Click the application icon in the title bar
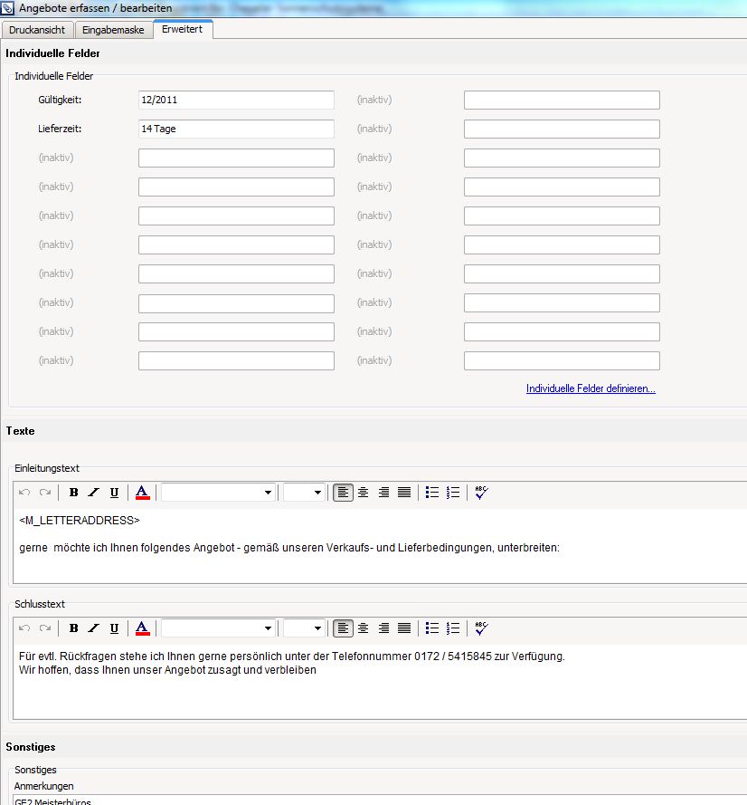747x805 pixels. (7, 8)
